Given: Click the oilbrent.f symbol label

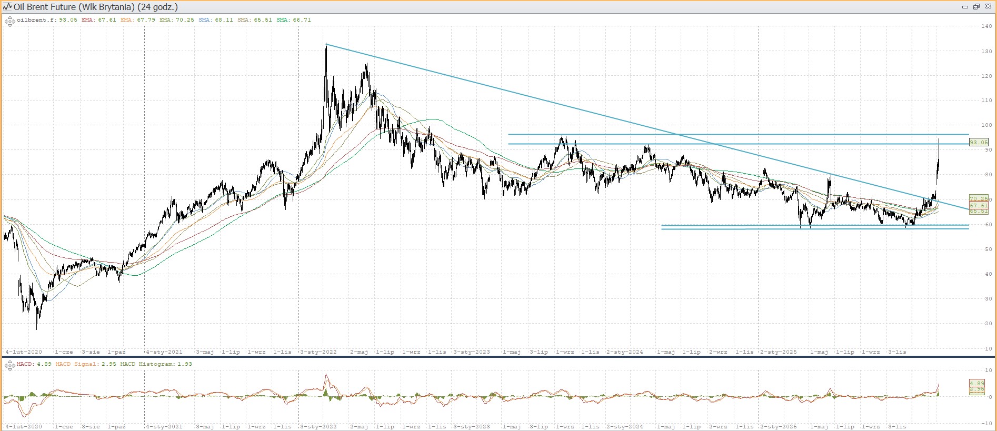Looking at the screenshot, I should [36, 20].
